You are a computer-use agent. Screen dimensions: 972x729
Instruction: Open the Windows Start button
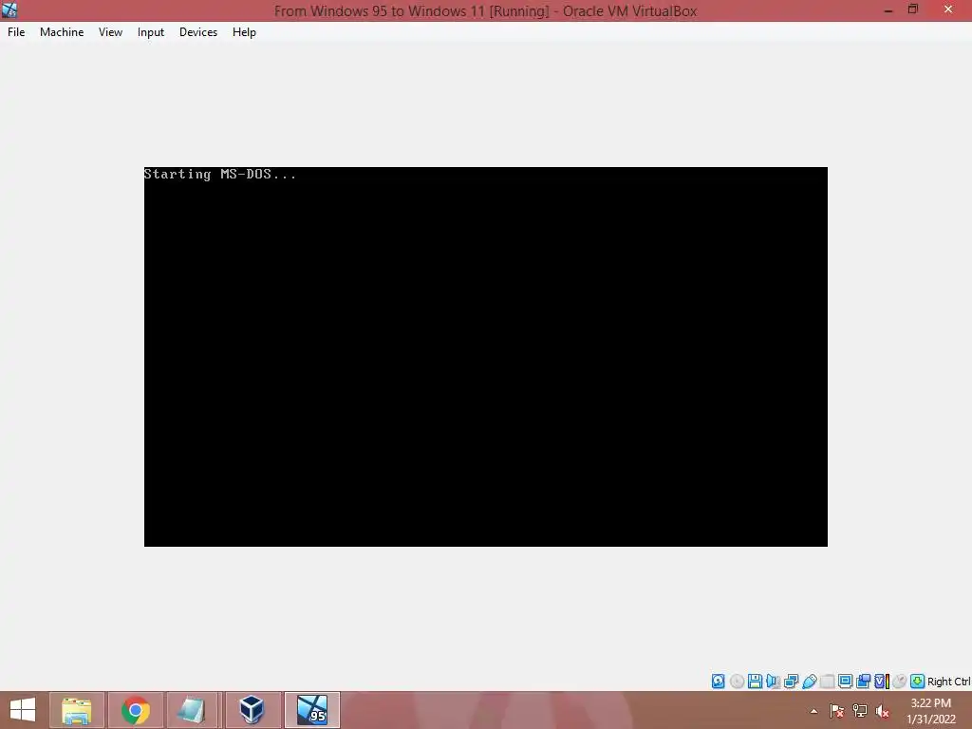pyautogui.click(x=23, y=710)
